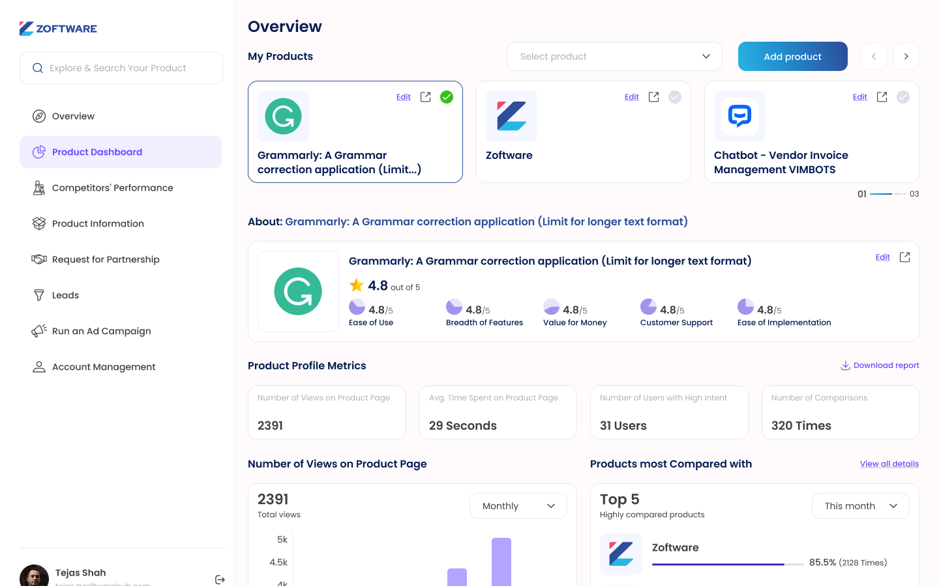939x586 pixels.
Task: Go to next products with right chevron
Action: (x=906, y=57)
